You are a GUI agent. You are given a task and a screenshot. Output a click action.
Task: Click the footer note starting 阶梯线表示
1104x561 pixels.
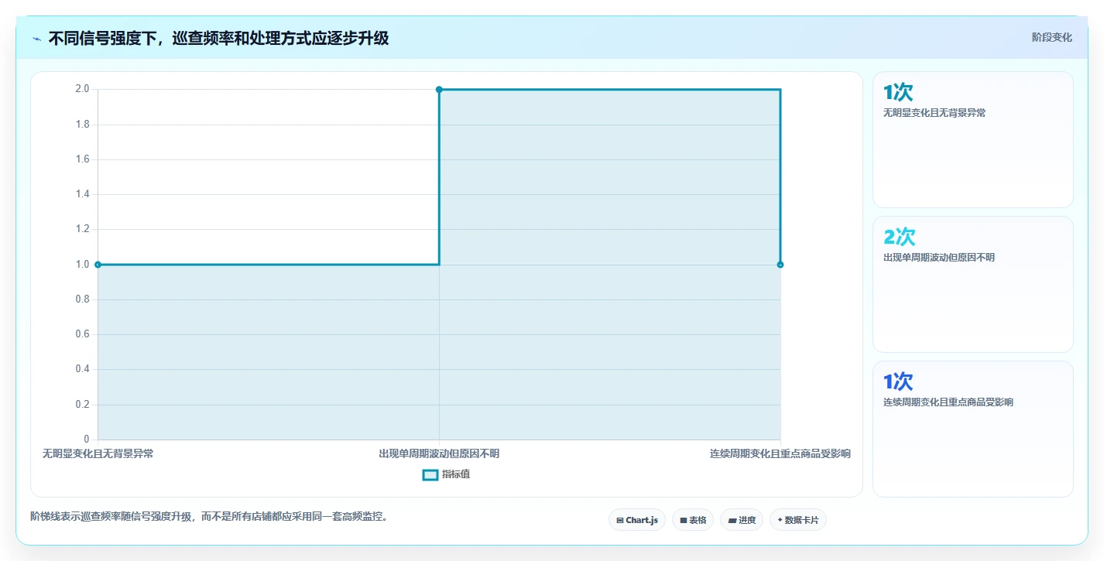click(209, 516)
